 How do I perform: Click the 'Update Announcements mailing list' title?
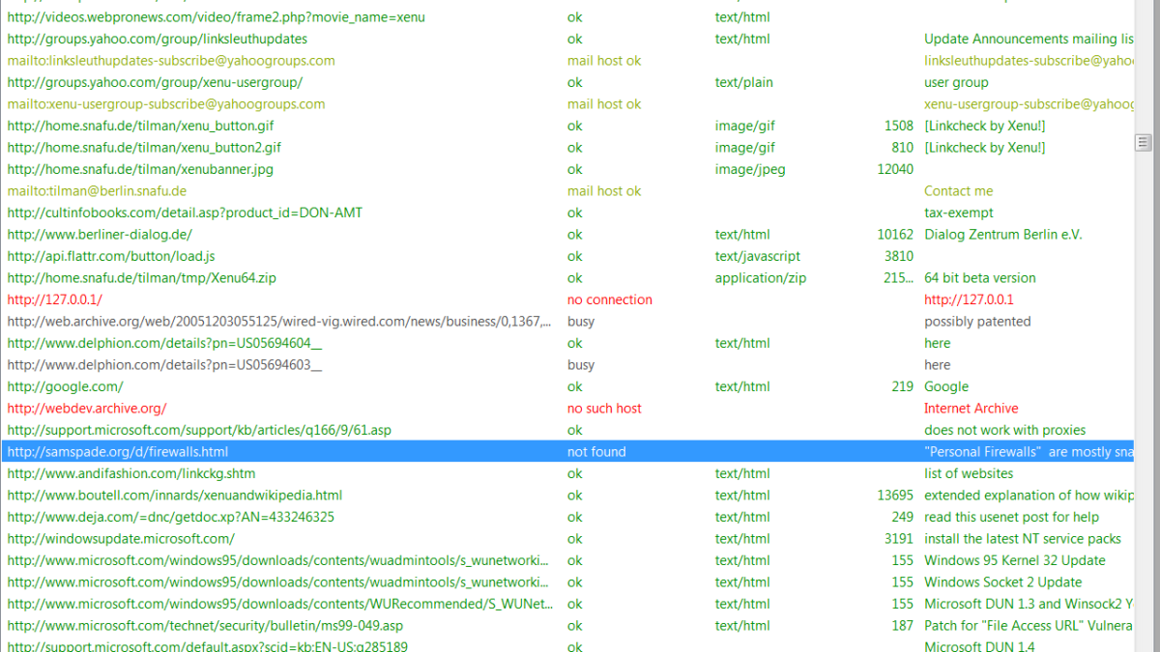pos(1029,39)
